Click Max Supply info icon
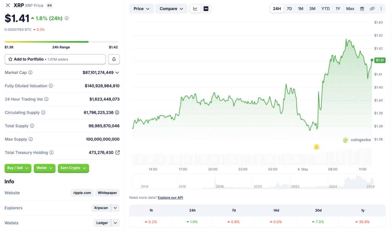The height and width of the screenshot is (231, 391). tap(31, 139)
